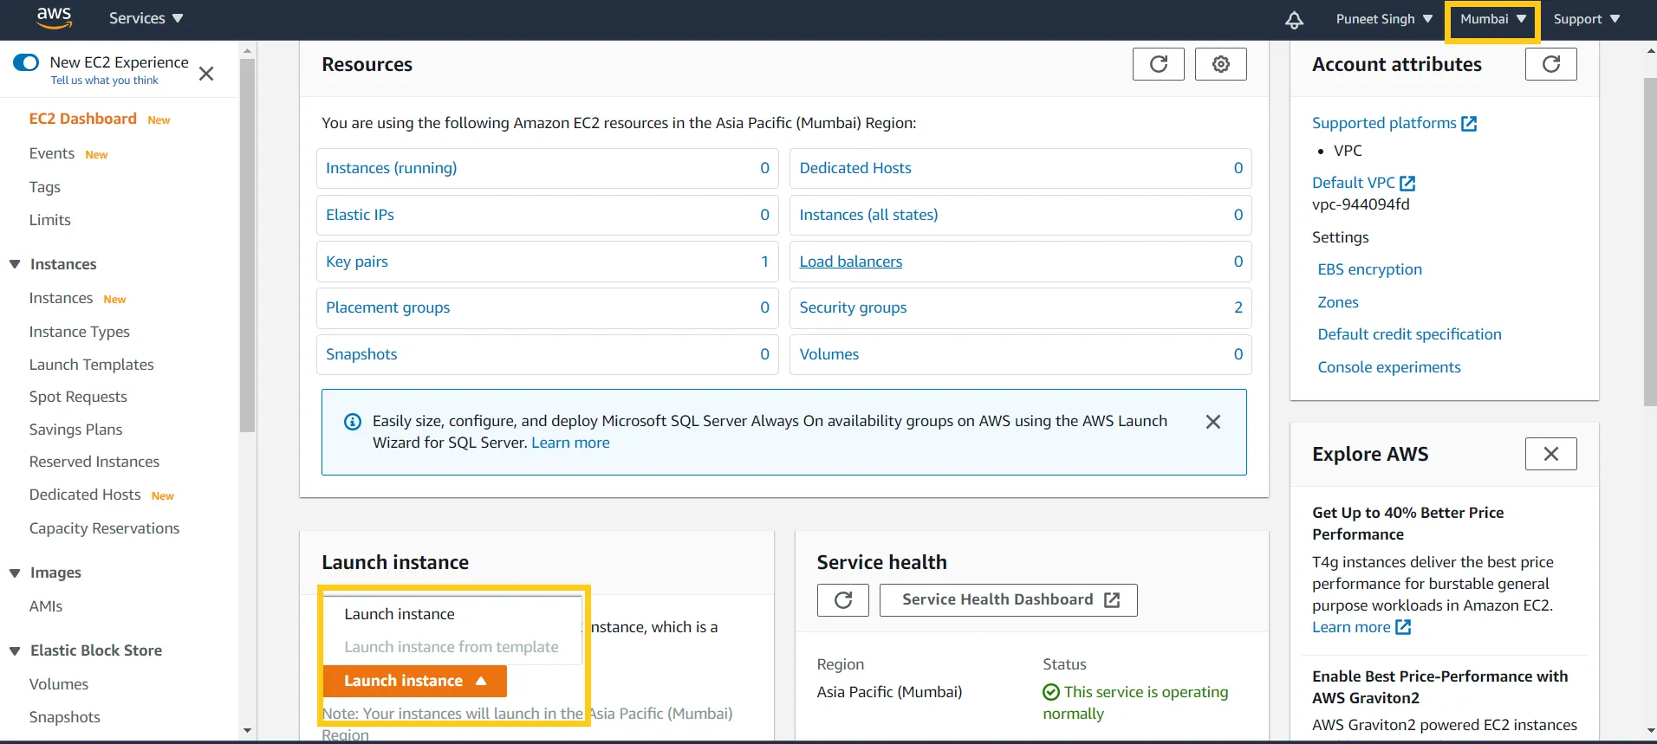
Task: Close the Explore AWS panel
Action: 1550,454
